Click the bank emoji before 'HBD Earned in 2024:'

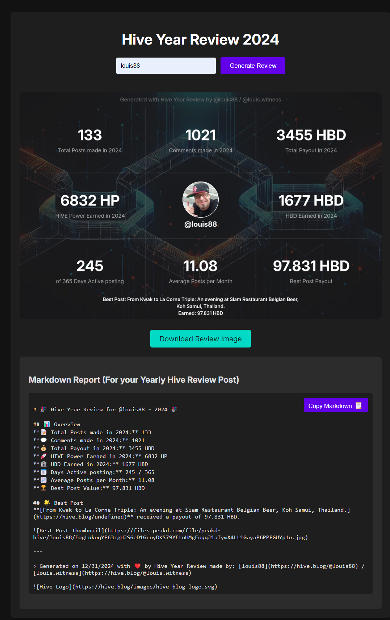44,464
